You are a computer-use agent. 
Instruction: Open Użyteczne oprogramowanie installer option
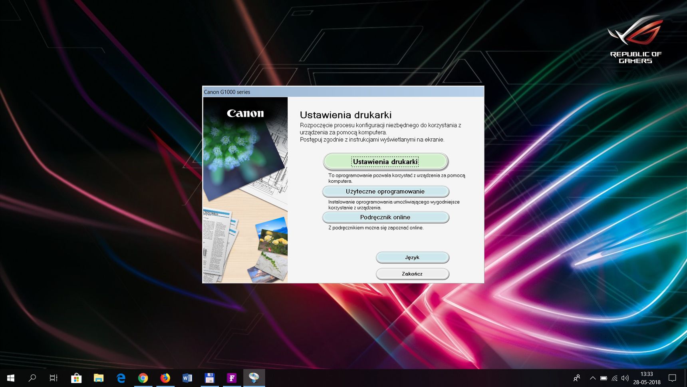tap(385, 192)
